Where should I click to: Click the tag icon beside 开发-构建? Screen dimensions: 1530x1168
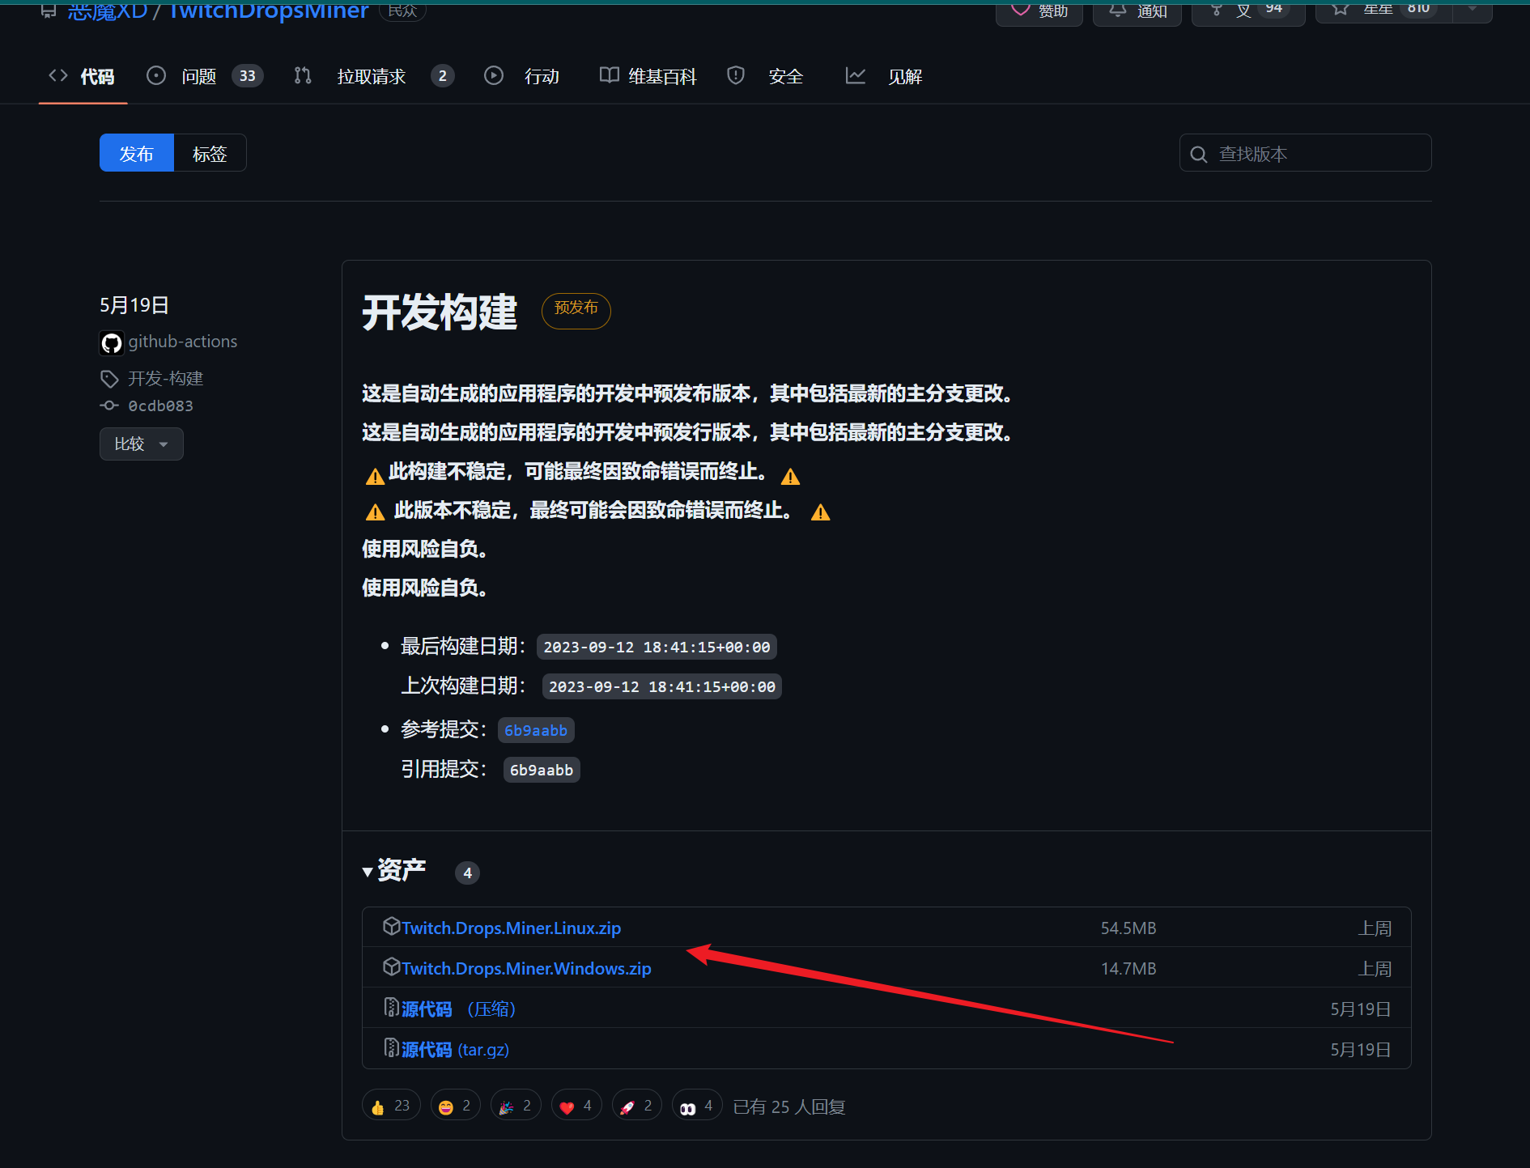click(109, 379)
